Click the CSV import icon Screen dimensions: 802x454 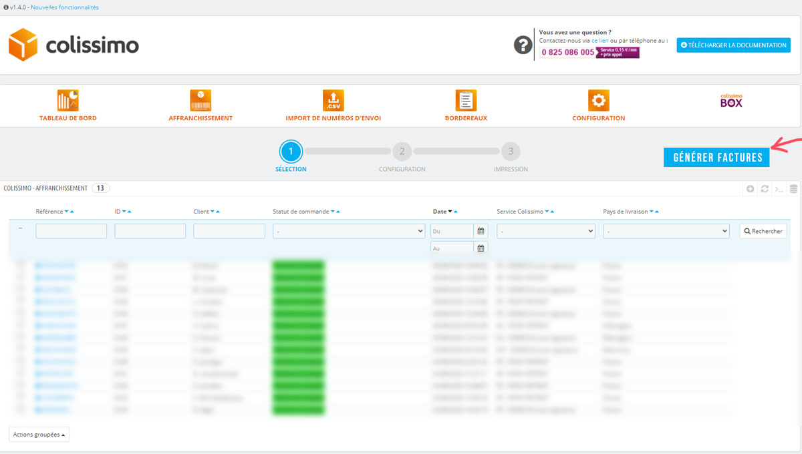coord(333,100)
